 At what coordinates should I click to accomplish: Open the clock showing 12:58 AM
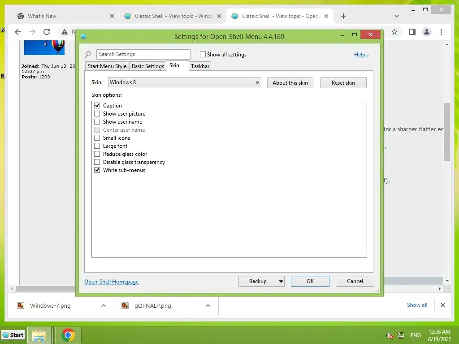pyautogui.click(x=439, y=335)
